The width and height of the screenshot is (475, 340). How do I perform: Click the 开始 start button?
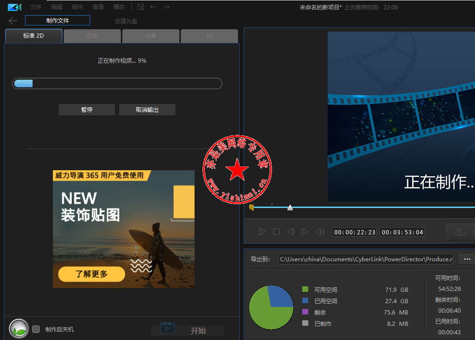188,330
